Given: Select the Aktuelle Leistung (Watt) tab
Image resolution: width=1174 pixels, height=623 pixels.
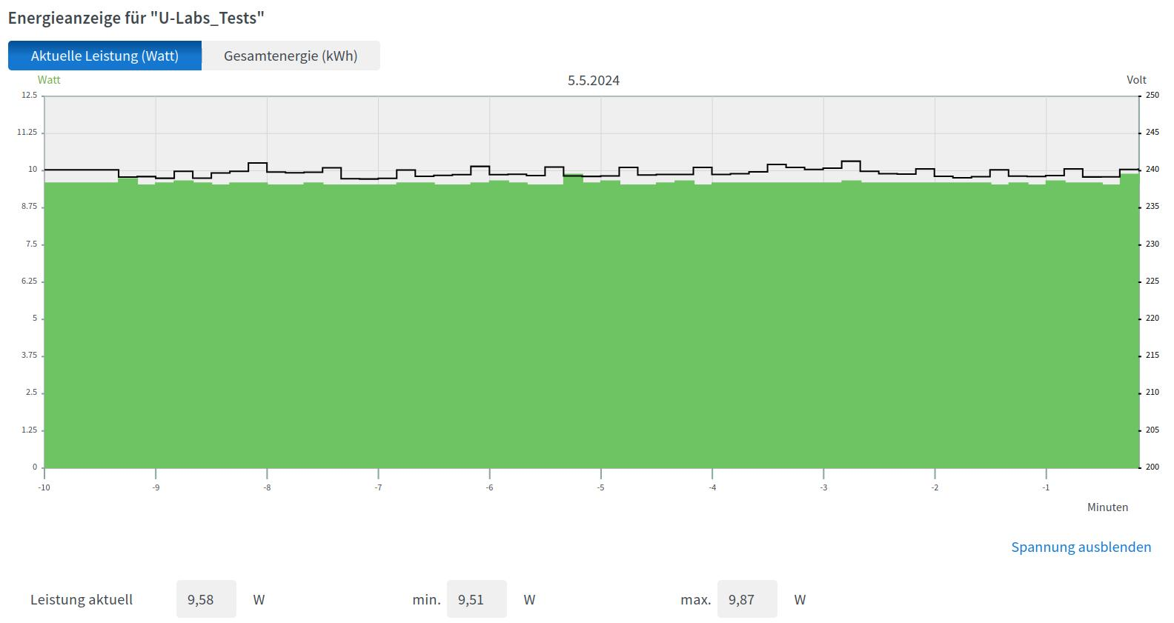Looking at the screenshot, I should (105, 56).
